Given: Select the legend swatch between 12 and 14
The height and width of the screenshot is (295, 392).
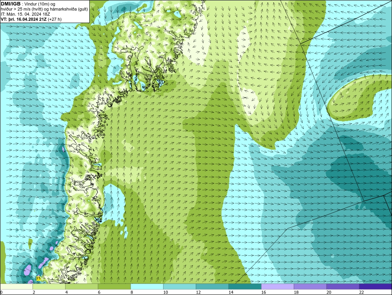Looking at the screenshot, I should click(212, 286).
